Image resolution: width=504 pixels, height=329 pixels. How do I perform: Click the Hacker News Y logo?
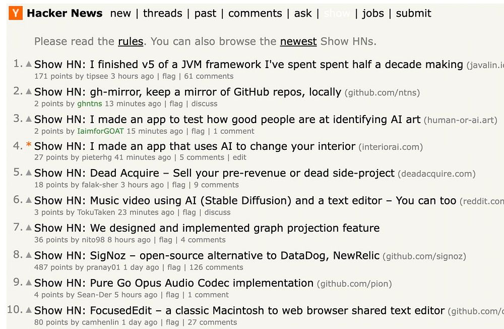point(16,14)
